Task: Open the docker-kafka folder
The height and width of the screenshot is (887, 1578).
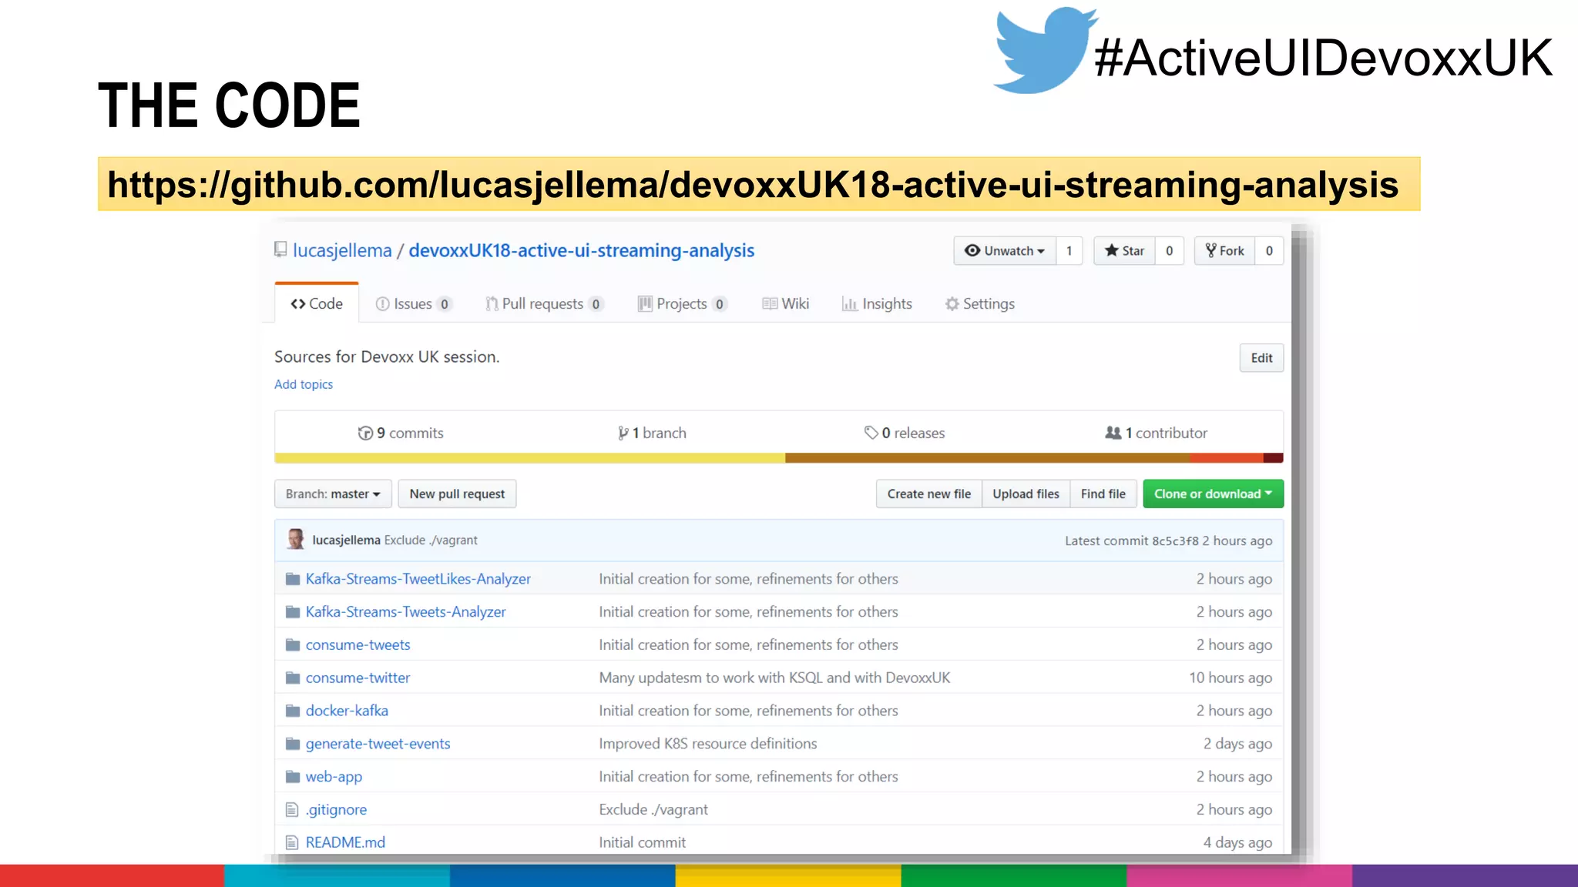Action: [x=347, y=711]
